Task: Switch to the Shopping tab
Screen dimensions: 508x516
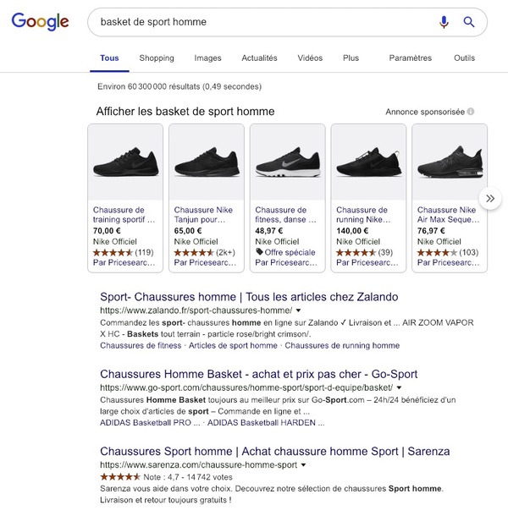Action: [157, 58]
